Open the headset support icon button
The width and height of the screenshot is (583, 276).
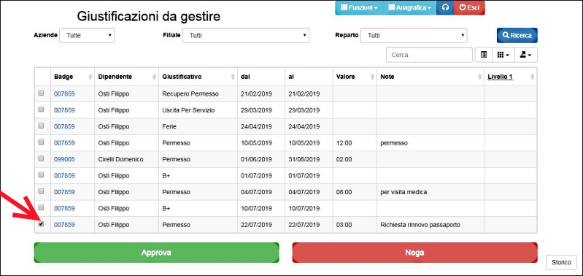coord(445,7)
